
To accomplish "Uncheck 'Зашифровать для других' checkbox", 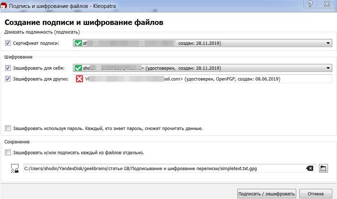I will click(8, 79).
